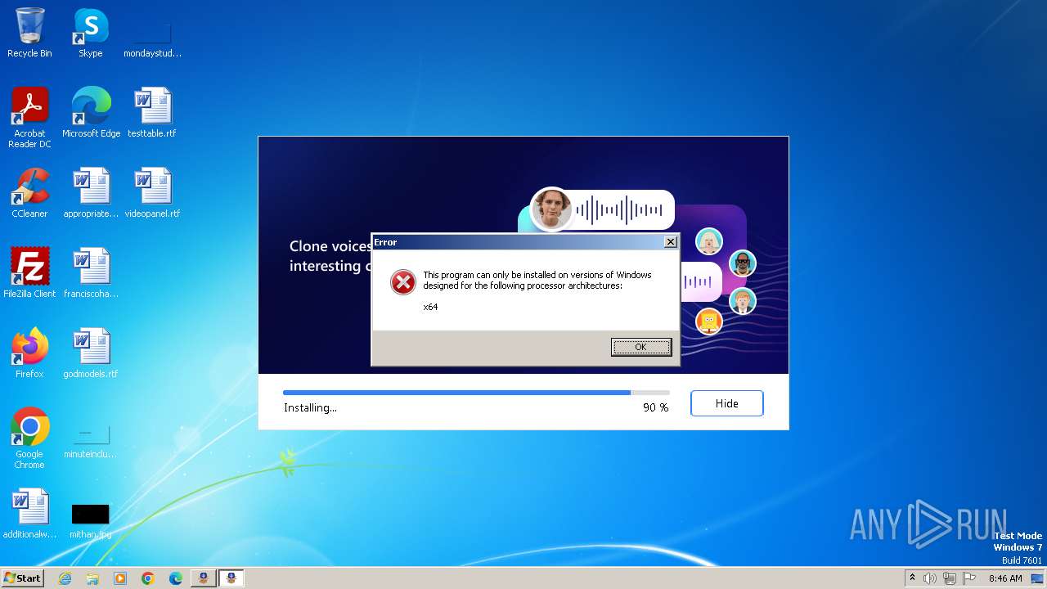
Task: Open Internet Explorer from taskbar
Action: 65,578
